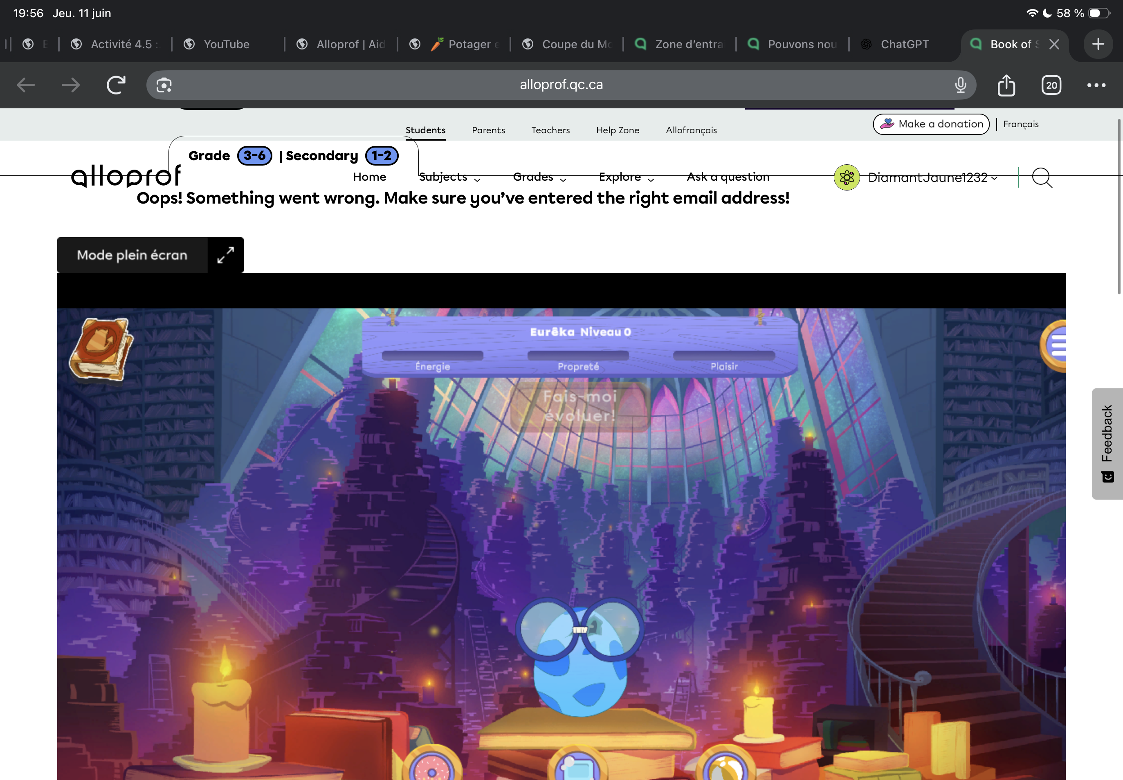Click the Énergie progress bar
Viewport: 1123px width, 780px height.
432,356
